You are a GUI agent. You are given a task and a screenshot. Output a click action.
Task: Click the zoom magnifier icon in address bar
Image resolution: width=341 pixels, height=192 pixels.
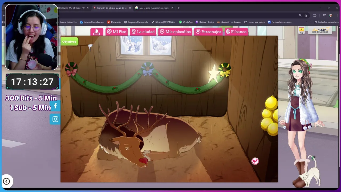tap(300, 15)
